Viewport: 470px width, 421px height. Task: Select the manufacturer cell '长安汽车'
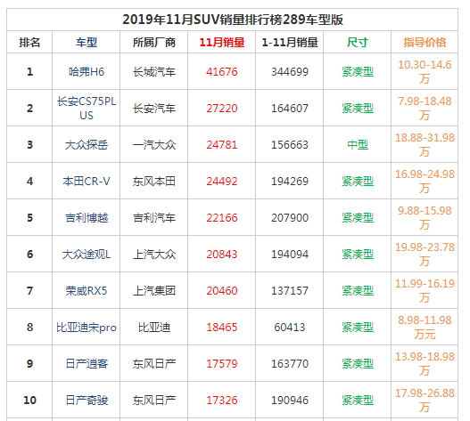pos(154,109)
